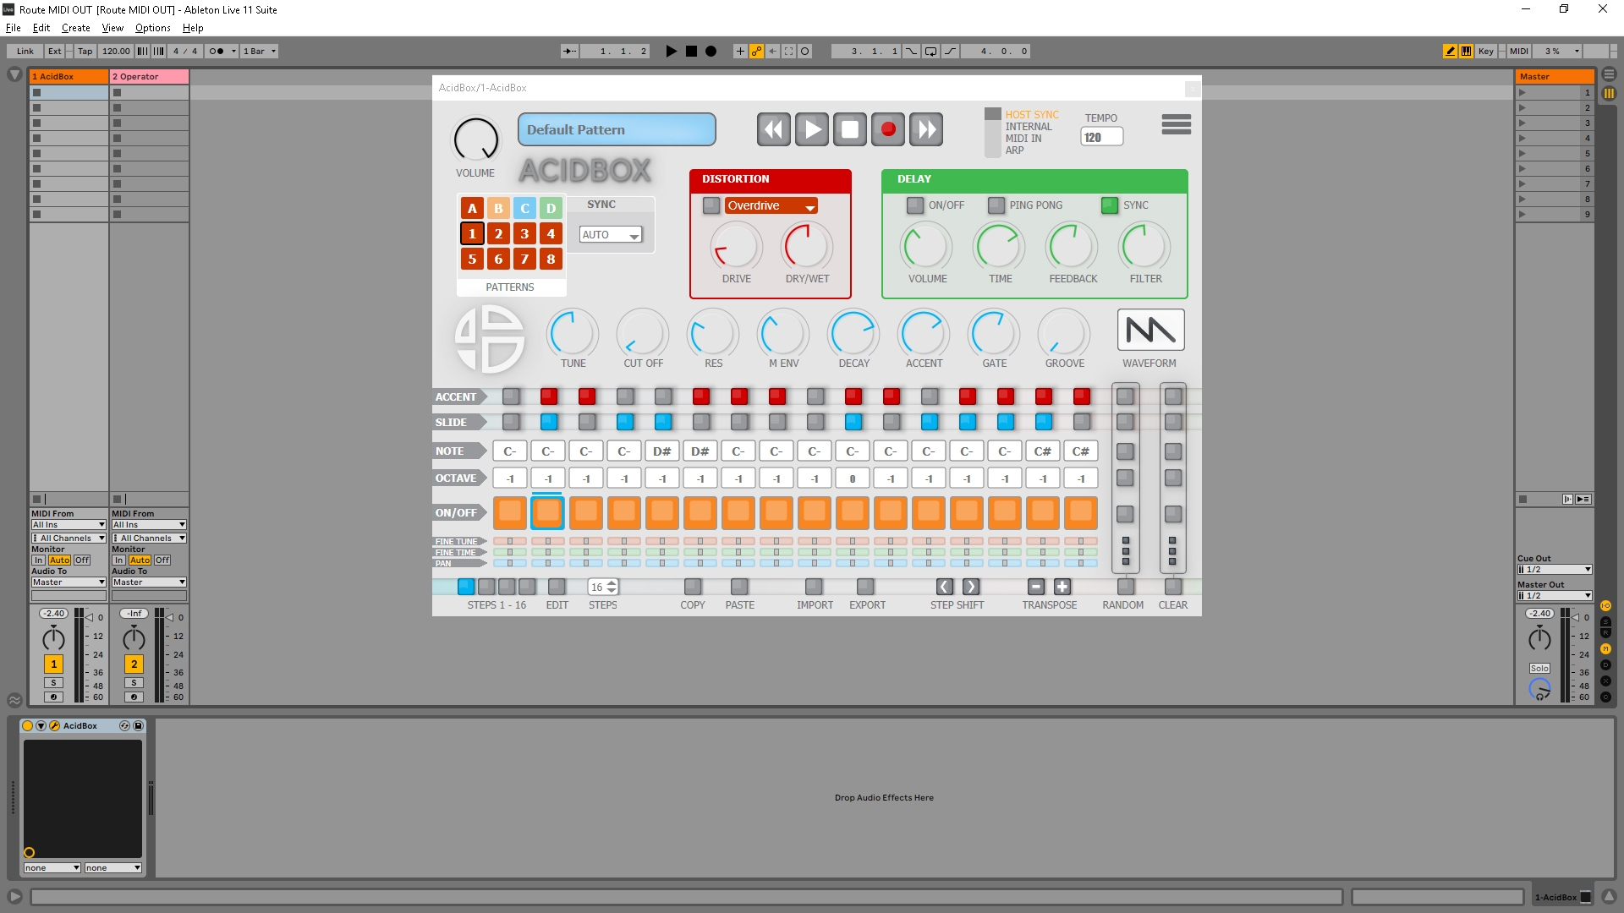The image size is (1624, 913).
Task: Toggle the MIDI map mode switch
Action: [1519, 51]
